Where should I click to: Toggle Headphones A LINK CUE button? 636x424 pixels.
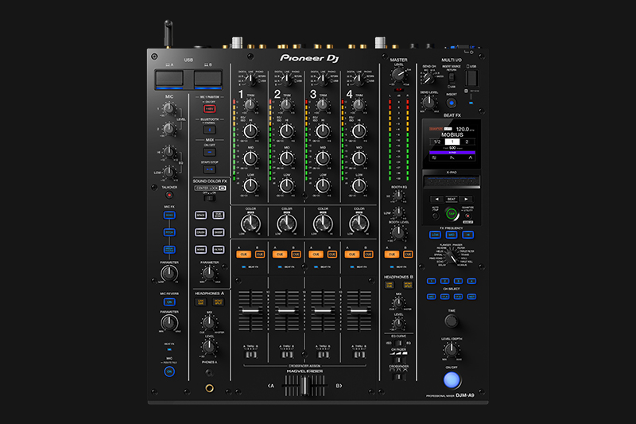click(x=201, y=301)
